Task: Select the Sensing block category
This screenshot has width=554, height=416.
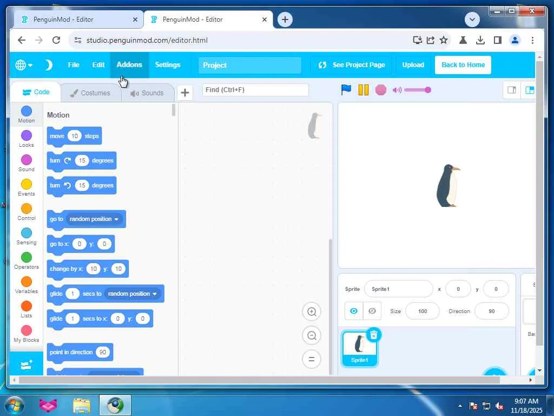Action: 27,237
